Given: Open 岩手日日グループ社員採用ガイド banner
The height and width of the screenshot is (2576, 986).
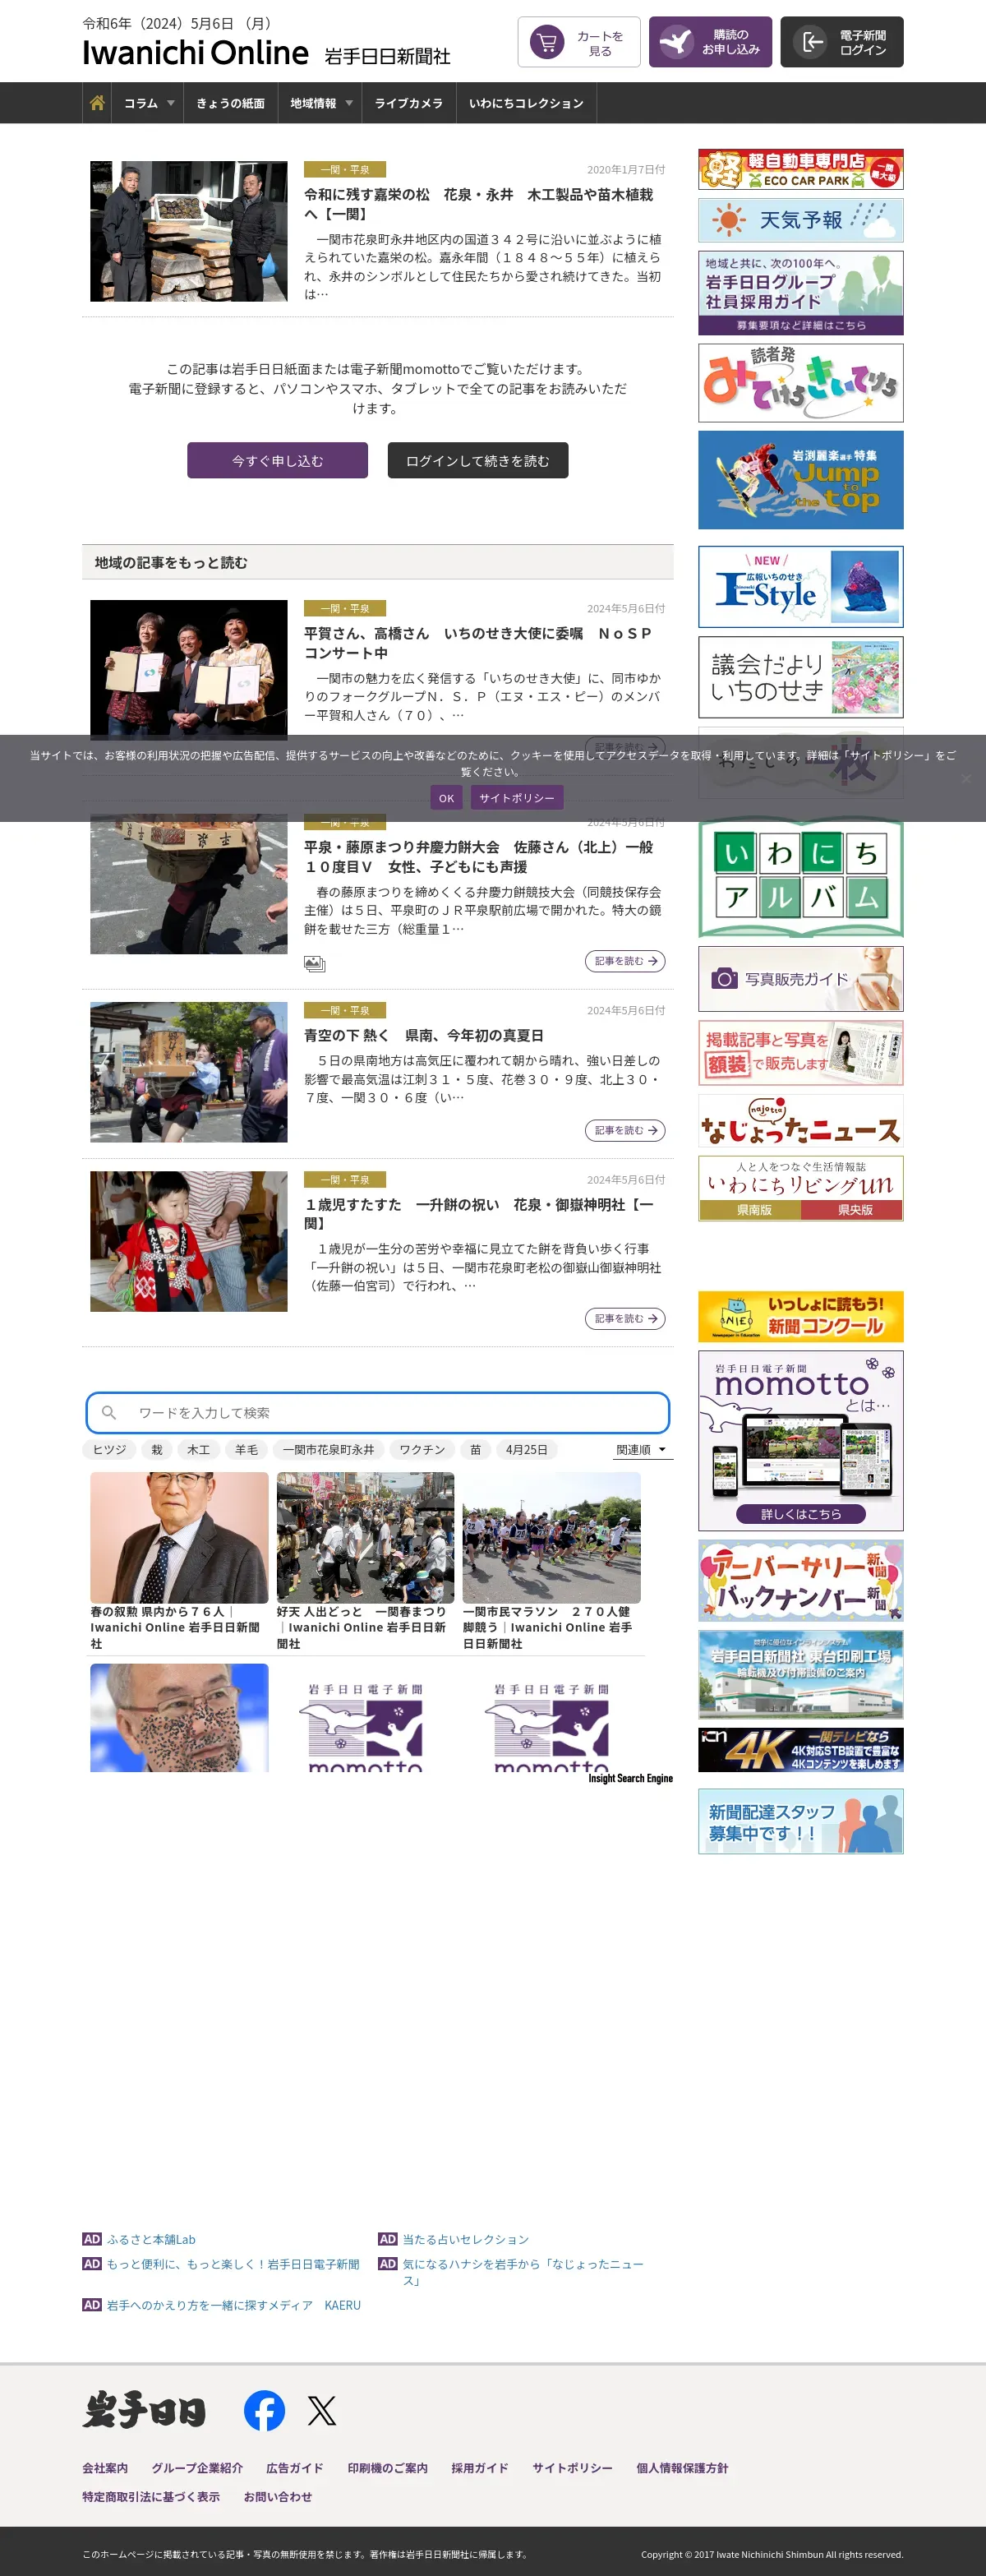Looking at the screenshot, I should coord(800,292).
